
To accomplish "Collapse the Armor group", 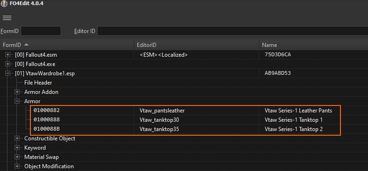I will 17,101.
